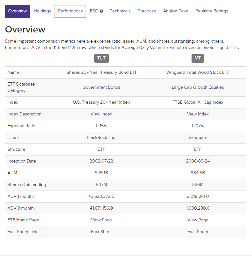The width and height of the screenshot is (252, 257).
Task: Open the Large Cap Growth Equities link
Action: (x=198, y=87)
